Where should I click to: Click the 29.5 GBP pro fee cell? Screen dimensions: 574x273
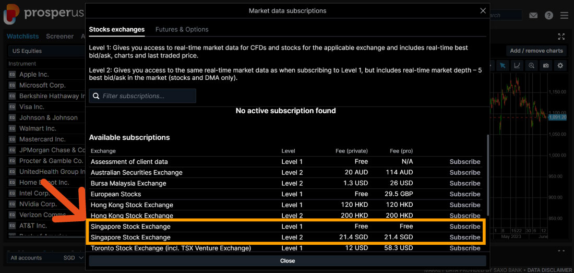coord(399,194)
